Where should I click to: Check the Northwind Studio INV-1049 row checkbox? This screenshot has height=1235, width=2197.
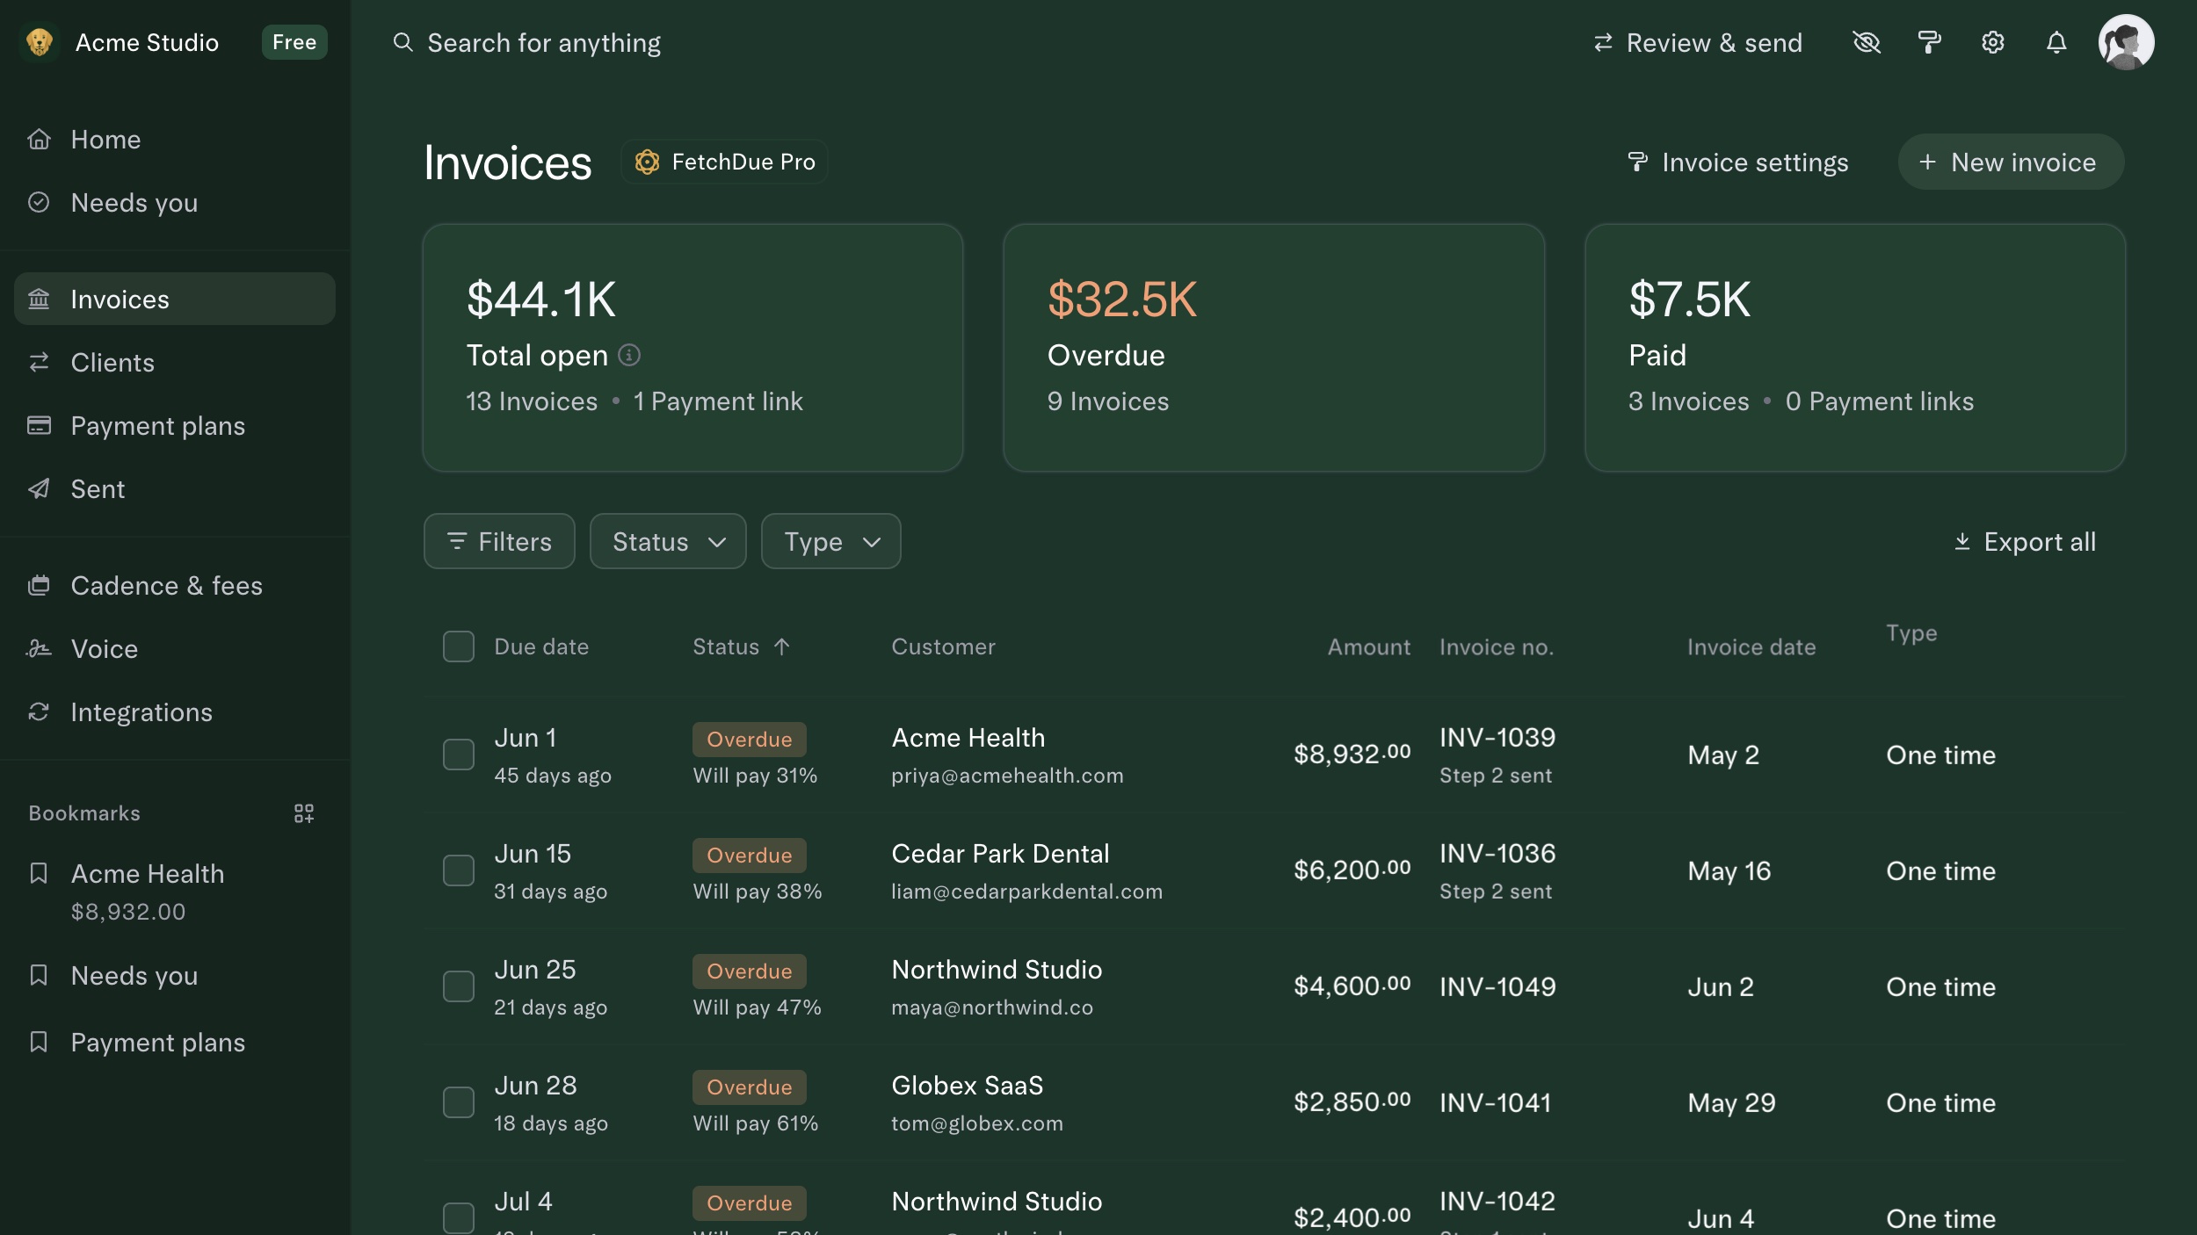pos(458,986)
